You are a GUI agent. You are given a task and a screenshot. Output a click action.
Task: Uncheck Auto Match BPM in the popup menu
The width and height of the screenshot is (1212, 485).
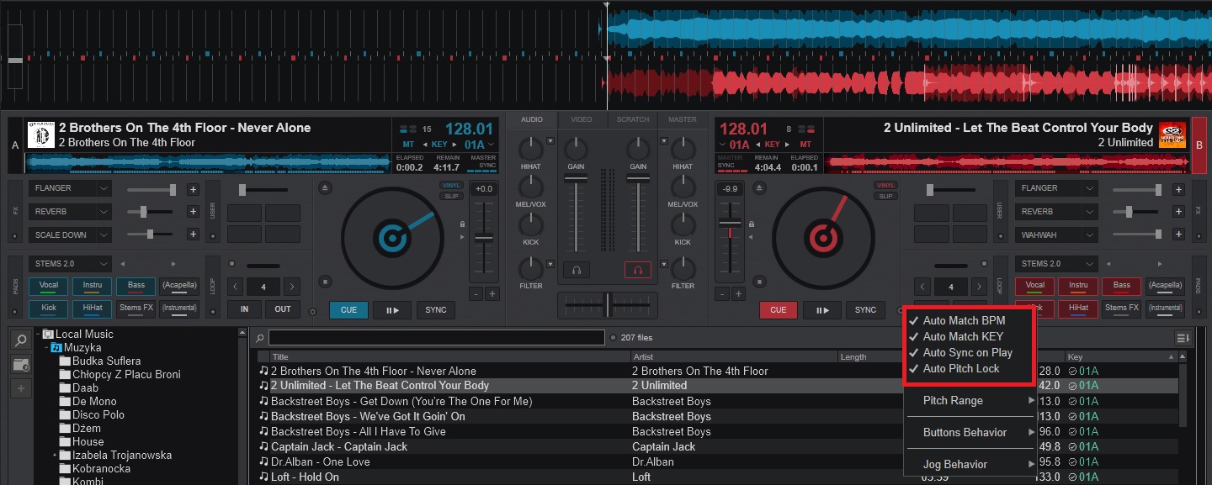(x=963, y=320)
